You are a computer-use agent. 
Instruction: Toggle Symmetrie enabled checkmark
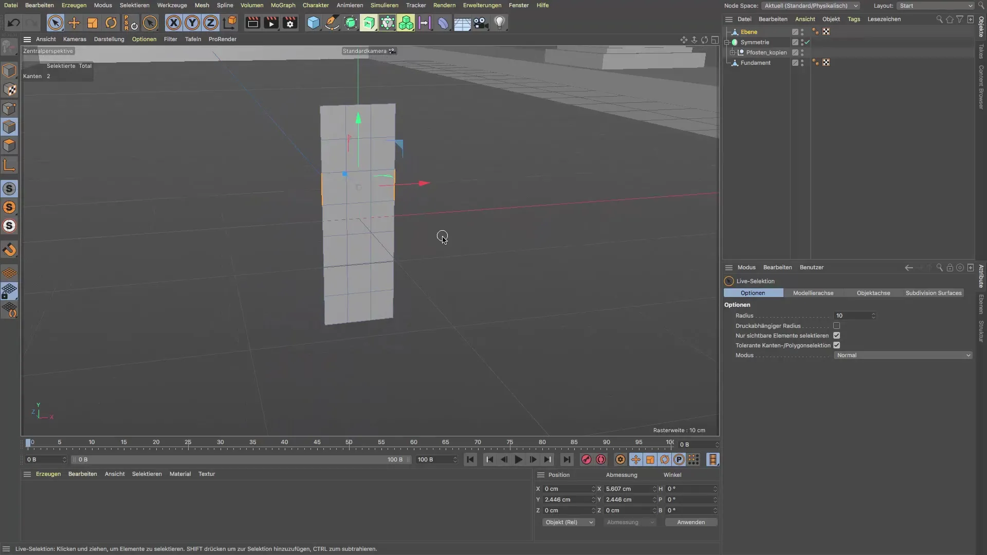[807, 42]
